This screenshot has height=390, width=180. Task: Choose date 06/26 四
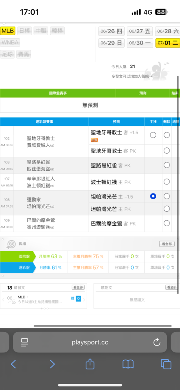pos(111,31)
